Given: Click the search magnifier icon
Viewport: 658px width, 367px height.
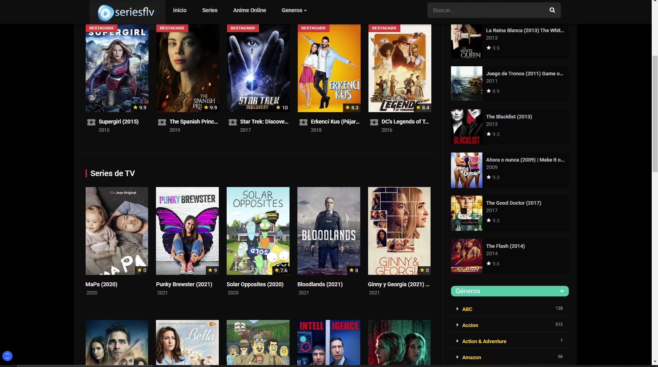Looking at the screenshot, I should (x=552, y=10).
